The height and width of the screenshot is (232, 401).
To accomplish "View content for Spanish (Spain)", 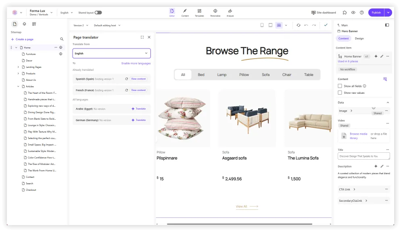I will (x=138, y=79).
